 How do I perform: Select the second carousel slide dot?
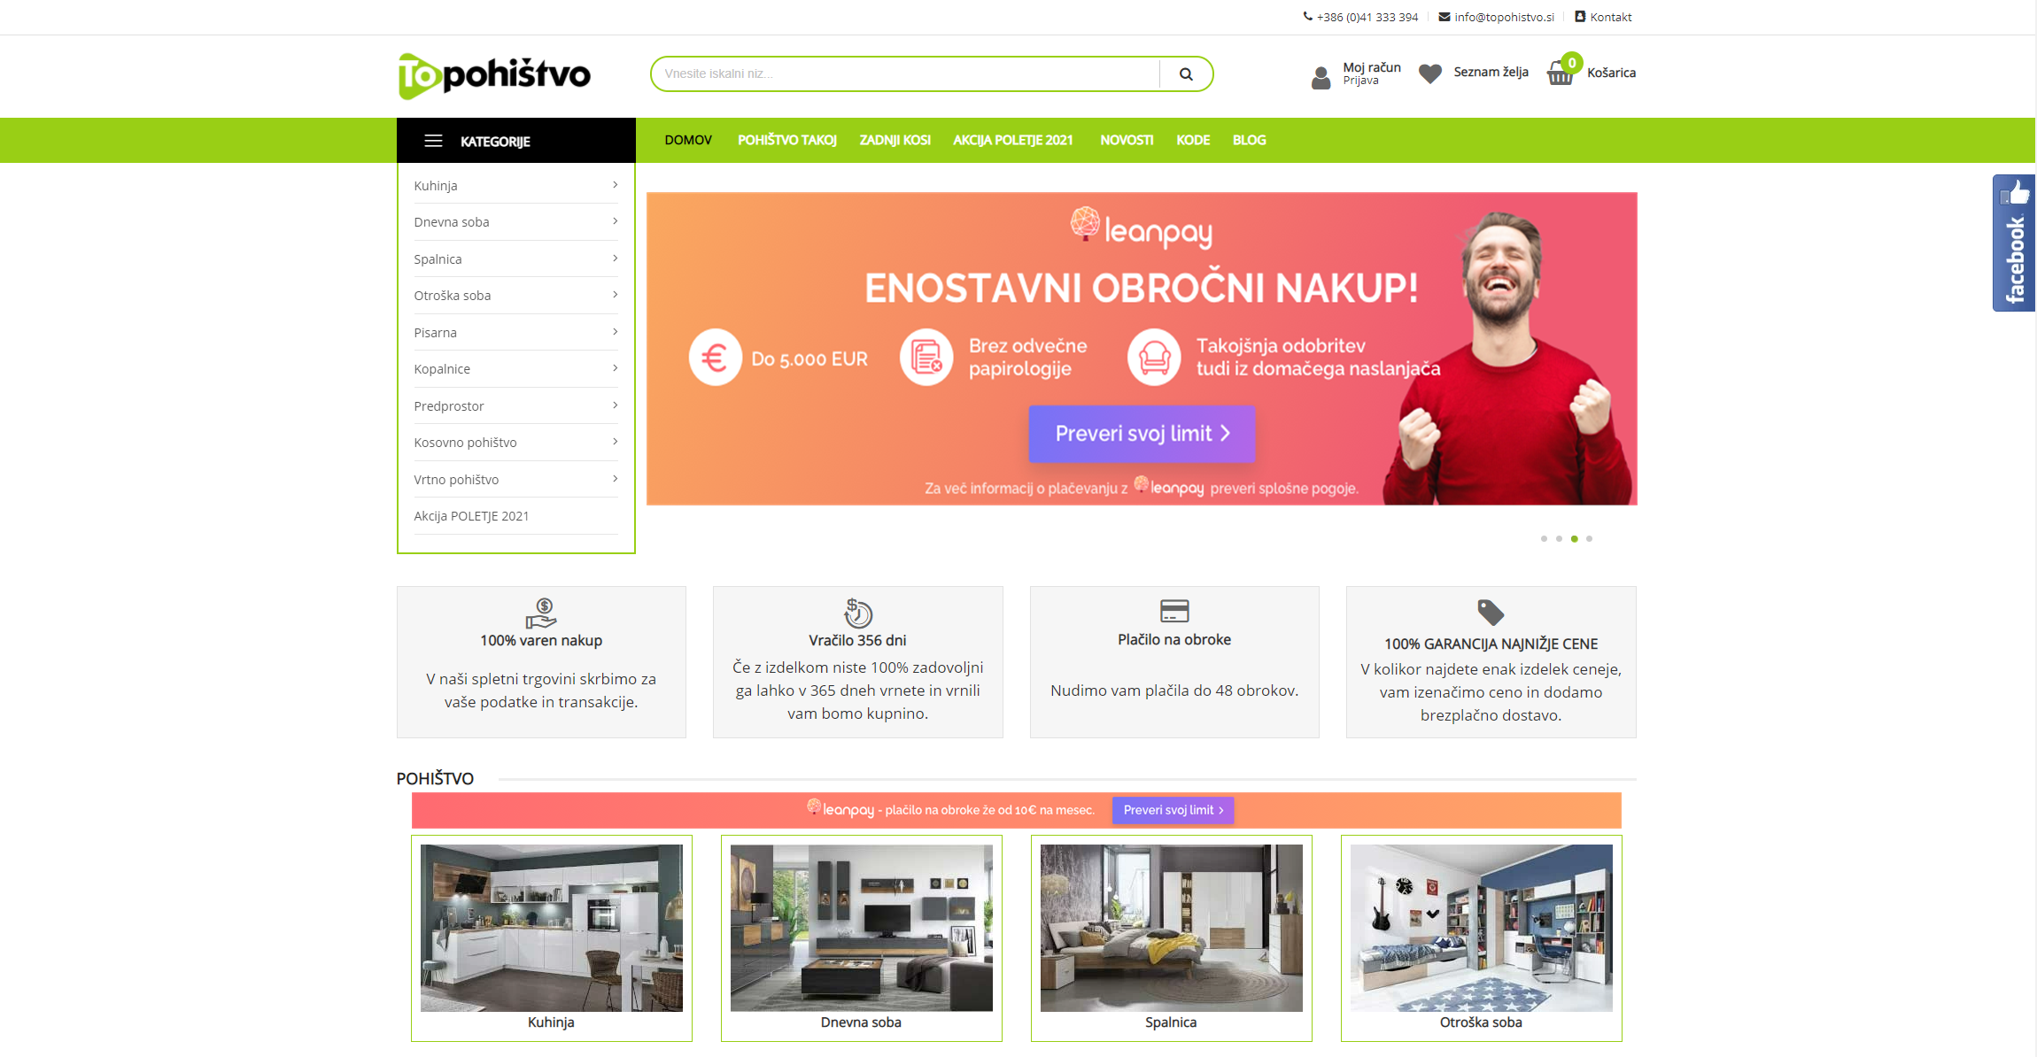(1559, 538)
